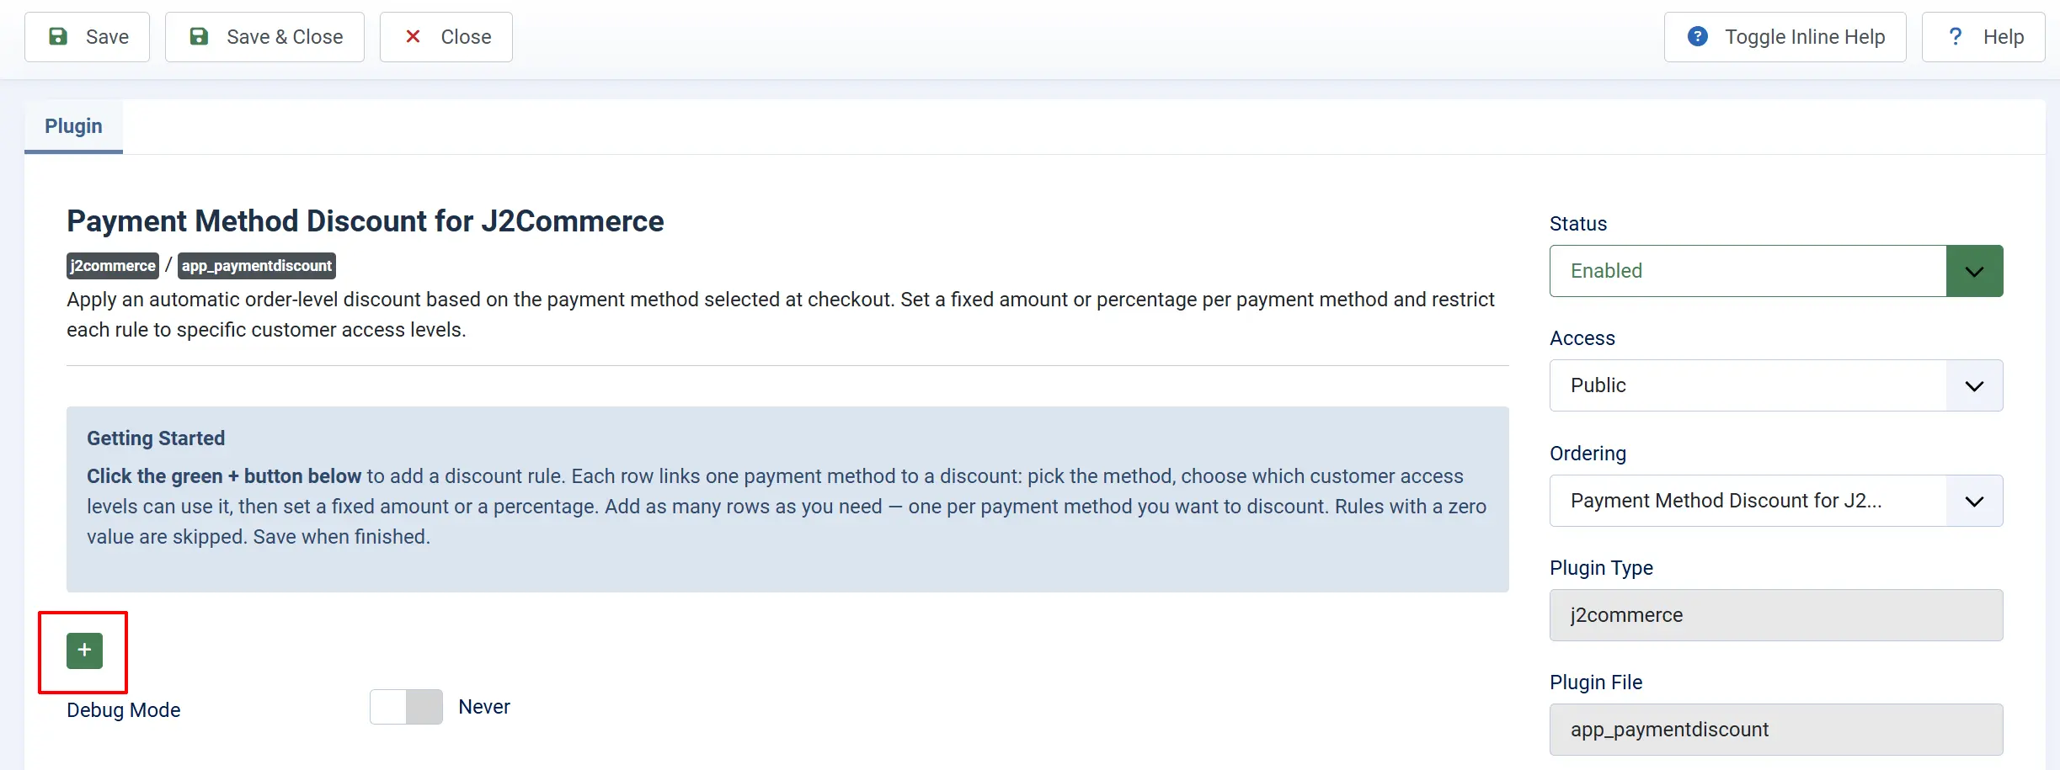Click the app_paymentdiscount badge

[x=257, y=266]
